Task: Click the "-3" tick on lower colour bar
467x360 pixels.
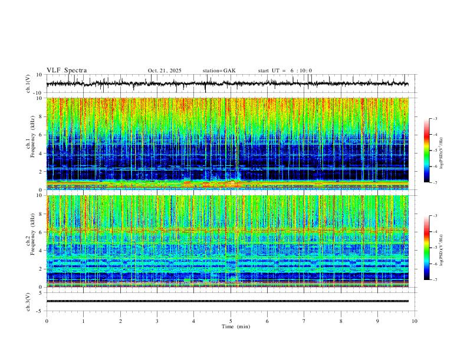Action: [x=435, y=216]
